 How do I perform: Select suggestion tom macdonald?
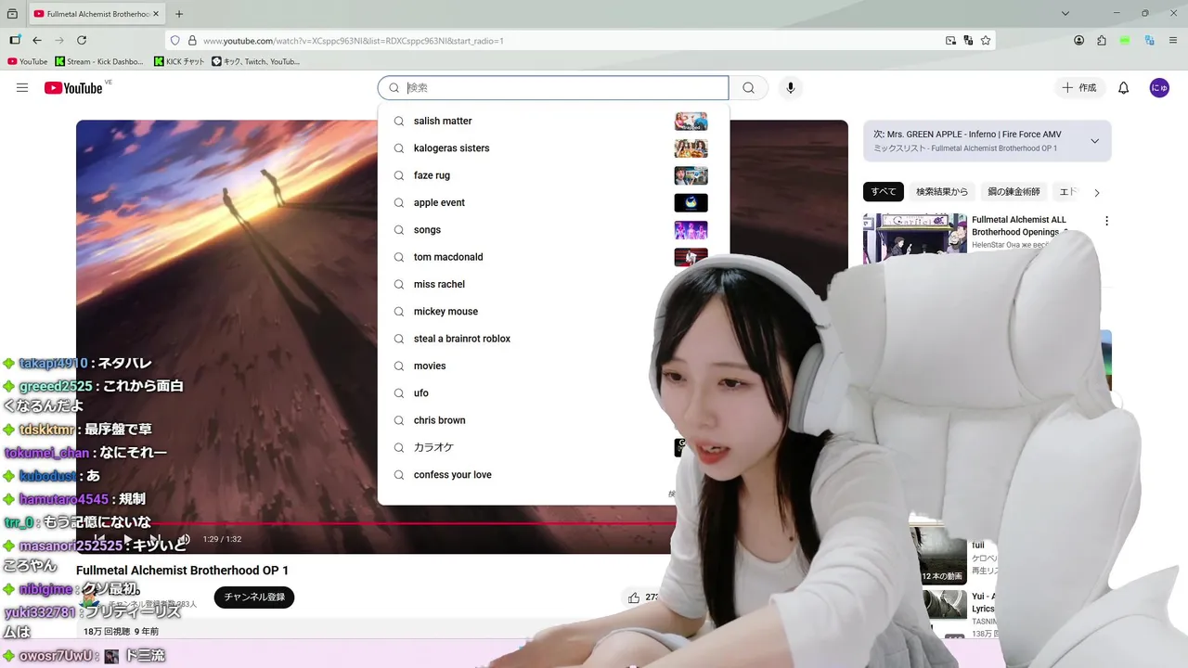[x=553, y=257]
